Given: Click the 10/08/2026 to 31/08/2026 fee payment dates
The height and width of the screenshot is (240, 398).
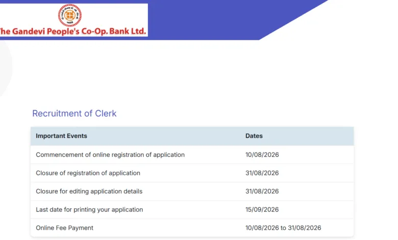Looking at the screenshot, I should (x=283, y=228).
